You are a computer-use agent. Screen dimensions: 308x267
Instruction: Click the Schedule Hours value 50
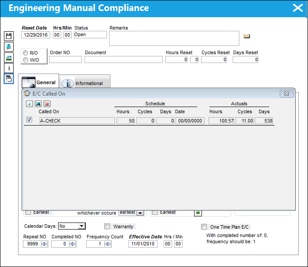126,121
